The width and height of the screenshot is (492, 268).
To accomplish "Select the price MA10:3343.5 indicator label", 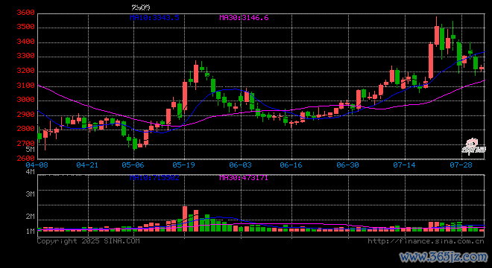I will click(x=155, y=18).
